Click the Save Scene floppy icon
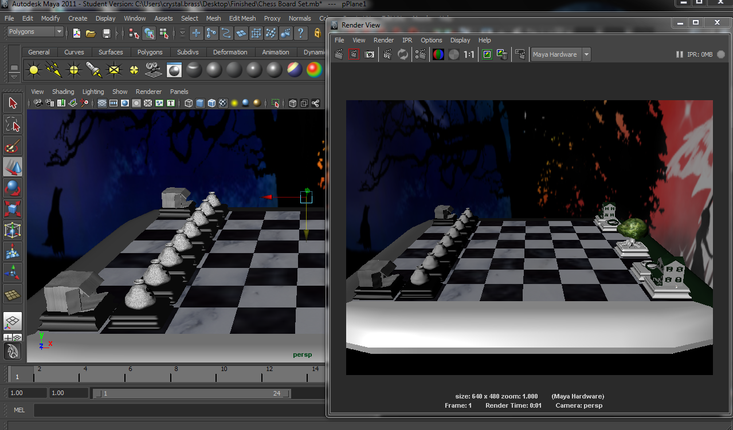 tap(106, 33)
